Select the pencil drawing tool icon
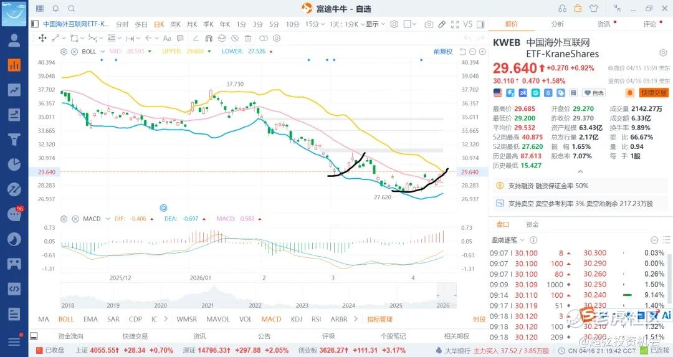 [x=442, y=24]
